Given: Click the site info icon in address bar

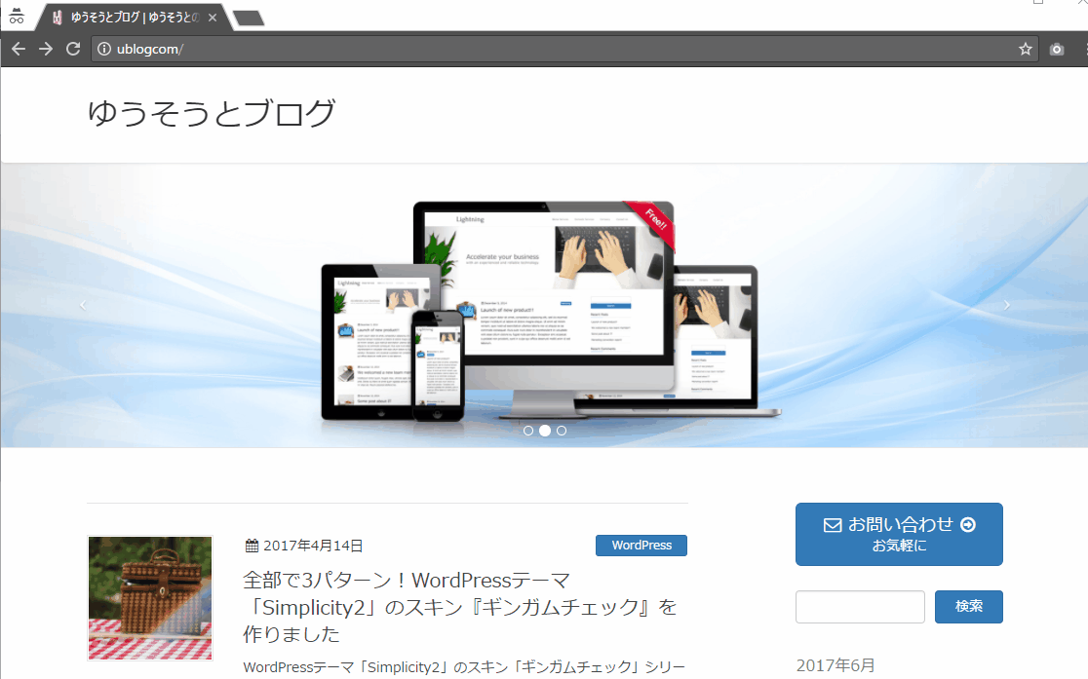Looking at the screenshot, I should 104,49.
